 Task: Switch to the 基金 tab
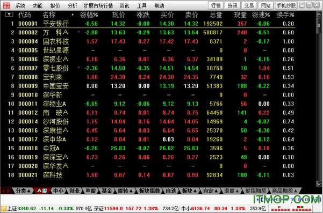(x=106, y=191)
